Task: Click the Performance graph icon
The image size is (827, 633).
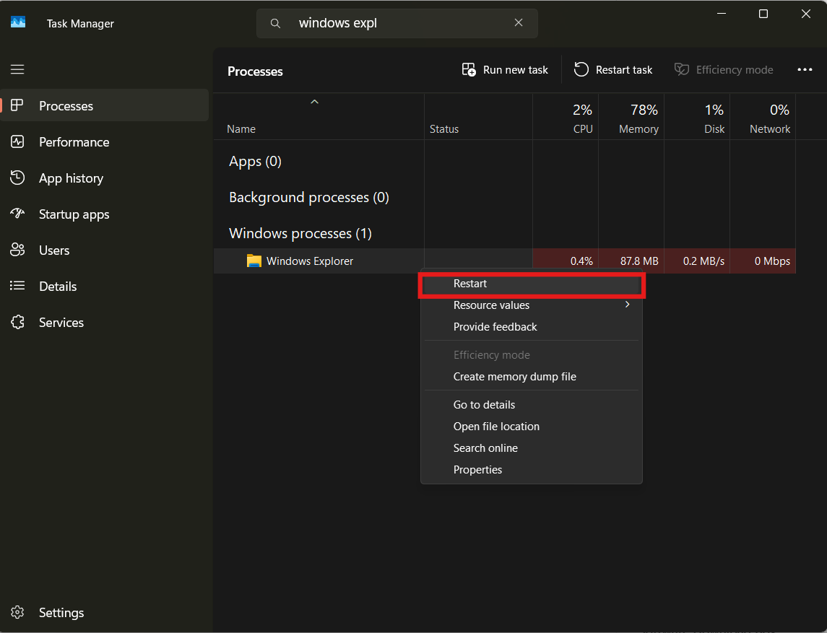Action: point(17,141)
